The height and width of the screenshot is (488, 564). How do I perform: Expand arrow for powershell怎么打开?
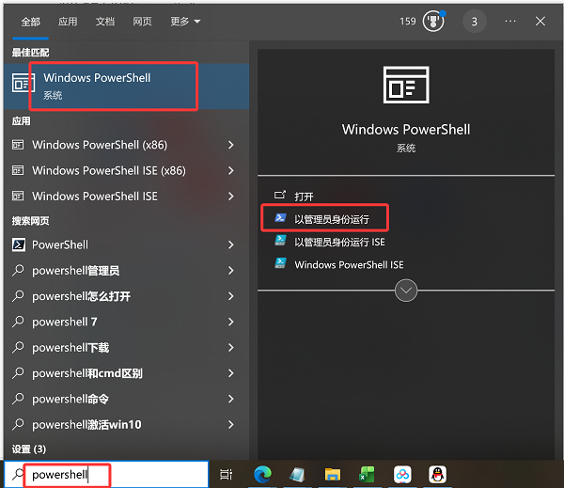[231, 296]
